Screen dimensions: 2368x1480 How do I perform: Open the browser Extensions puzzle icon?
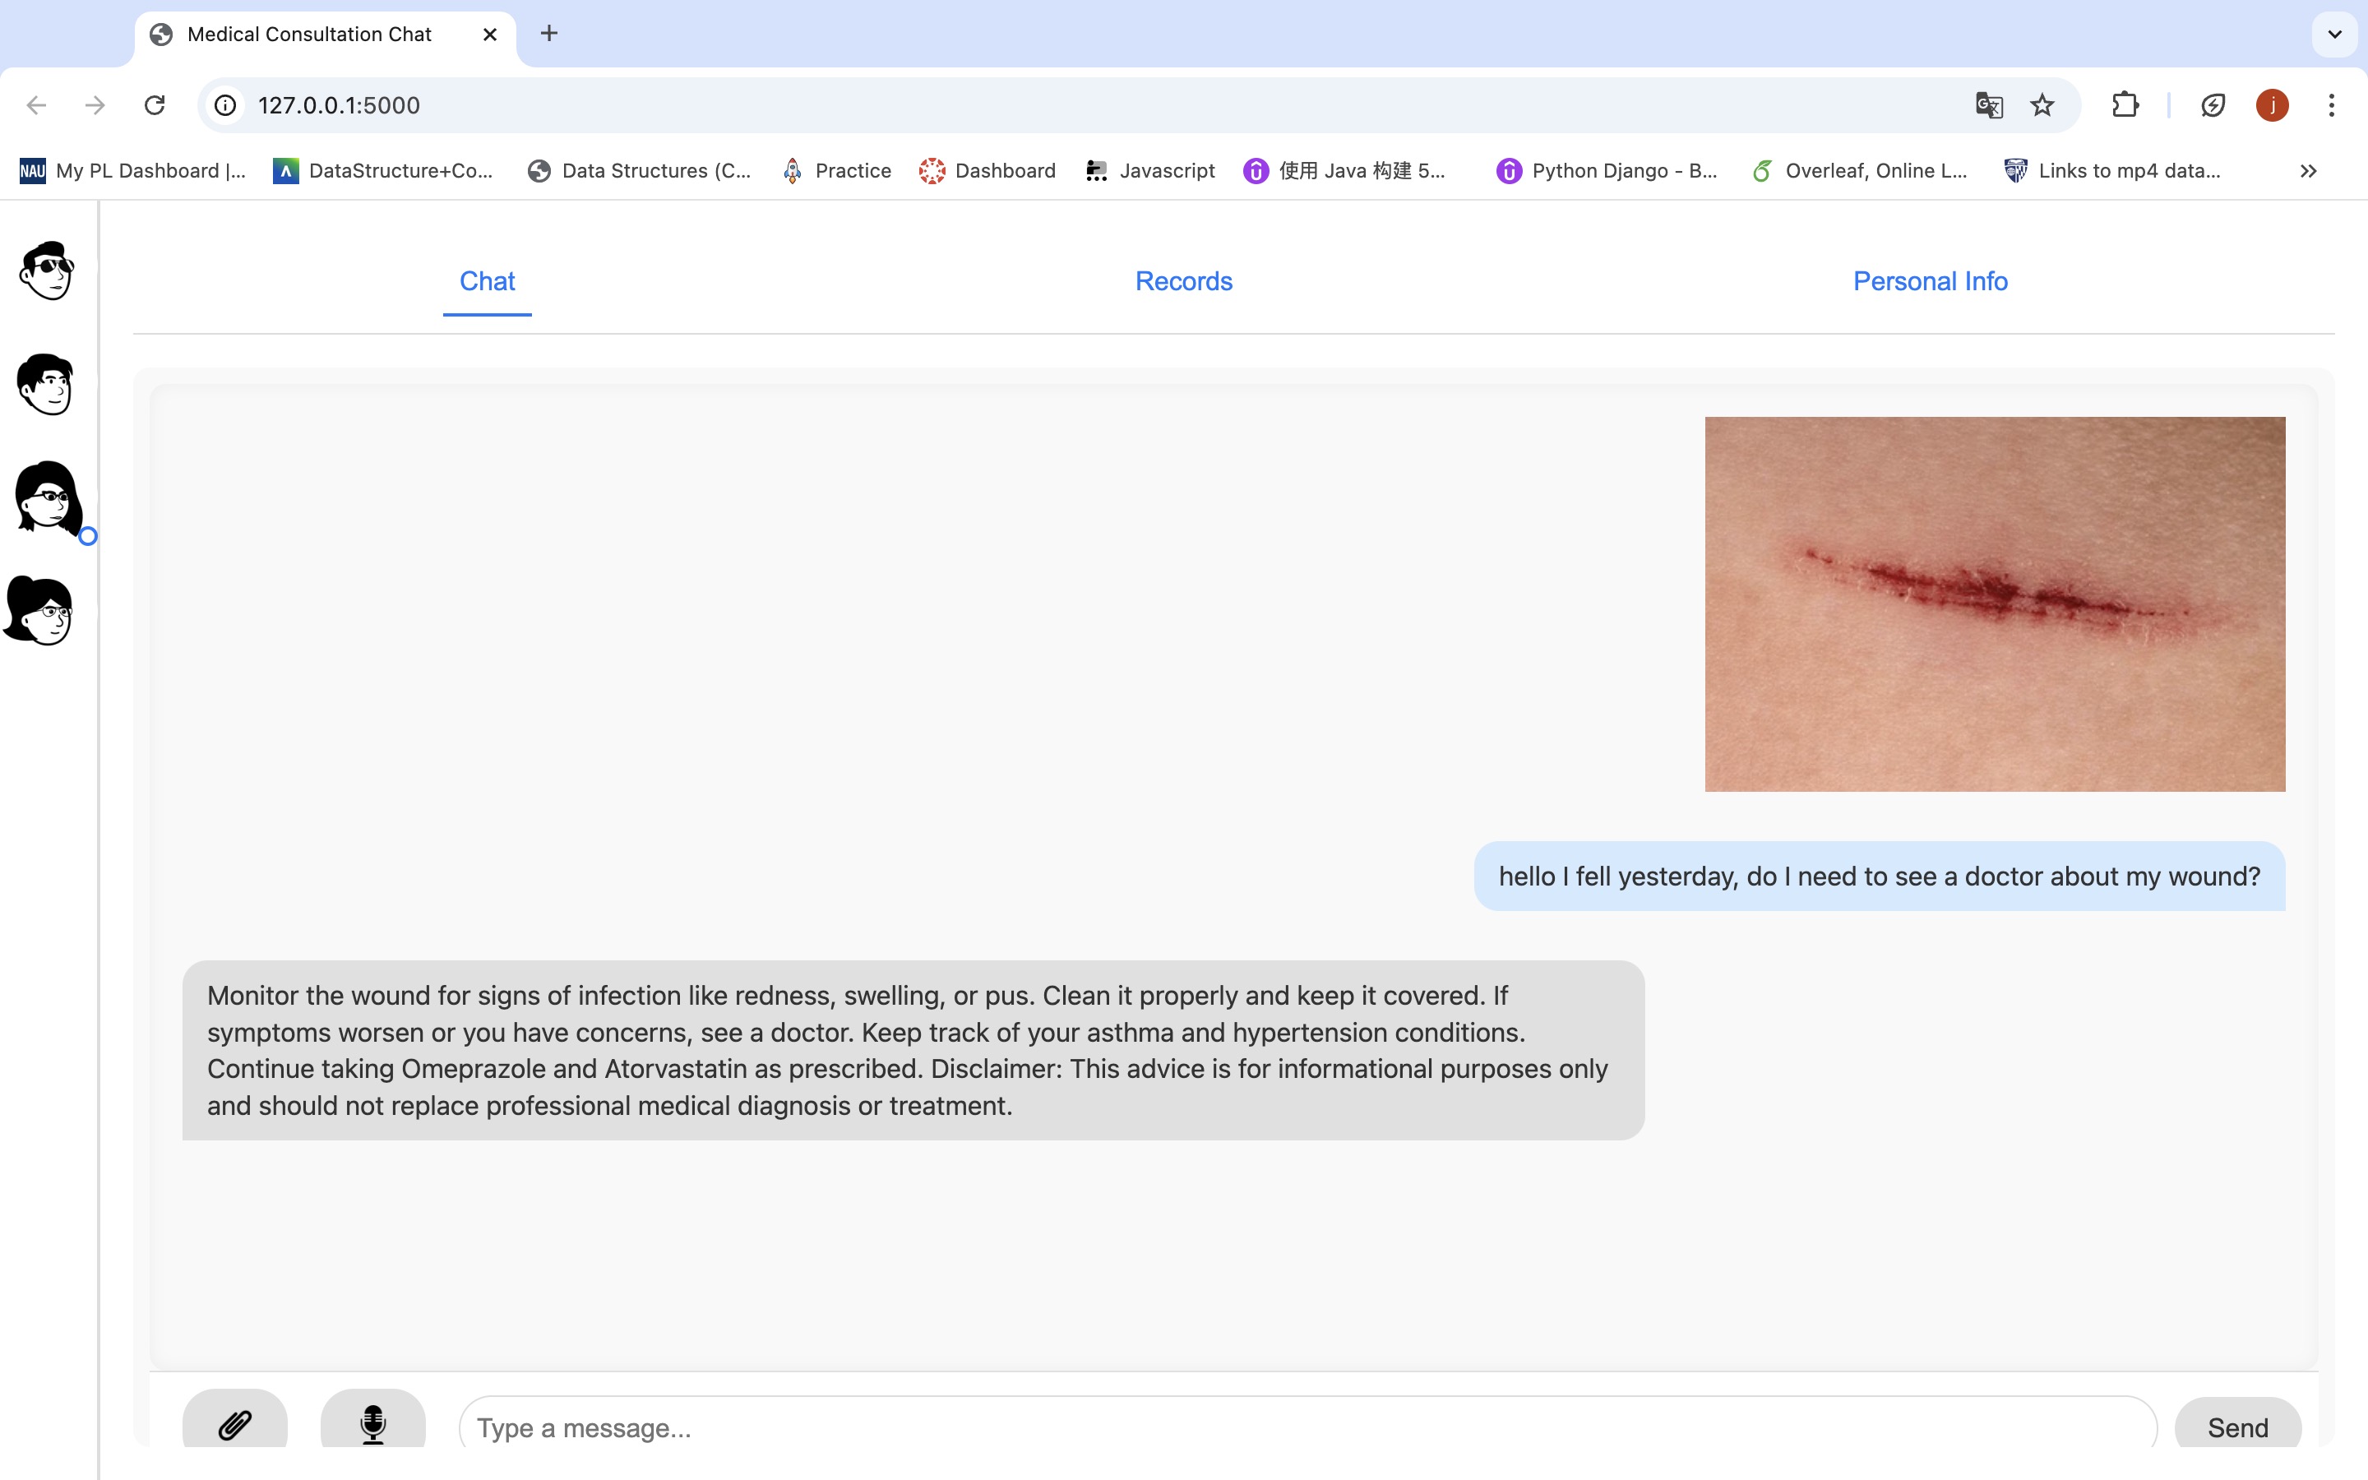pos(2125,104)
